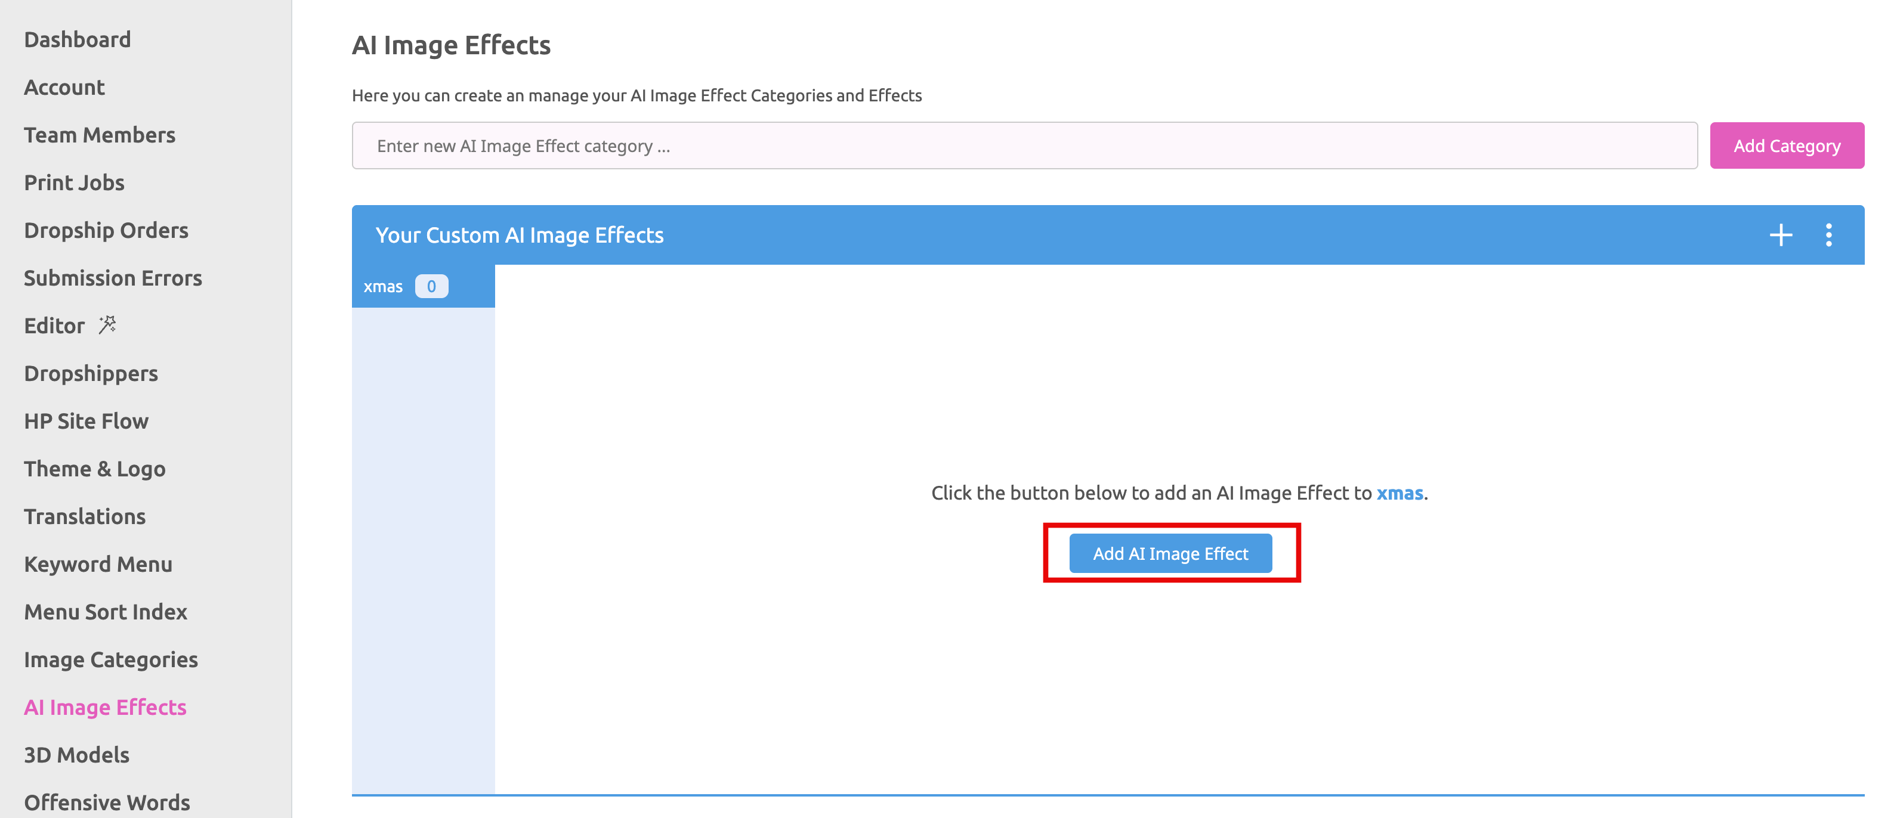Select the xmas category tab

(x=384, y=286)
